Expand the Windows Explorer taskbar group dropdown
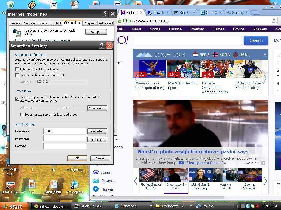The height and width of the screenshot is (210, 281). coord(191,206)
